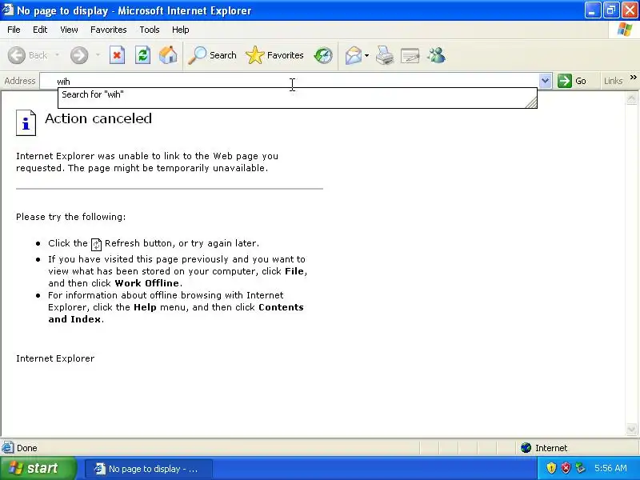Expand the Mail button dropdown arrow
This screenshot has width=640, height=480.
tap(366, 55)
